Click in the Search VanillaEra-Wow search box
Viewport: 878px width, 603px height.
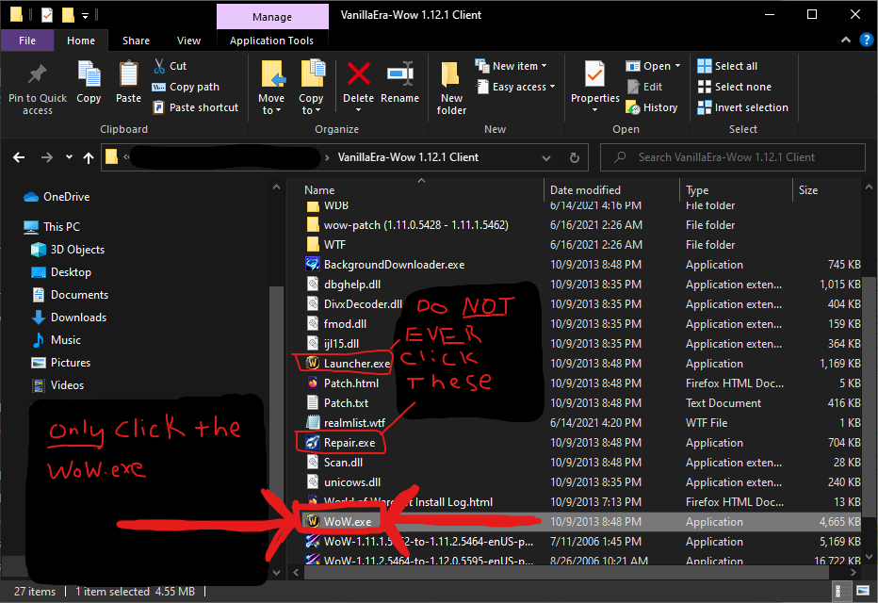(x=732, y=157)
